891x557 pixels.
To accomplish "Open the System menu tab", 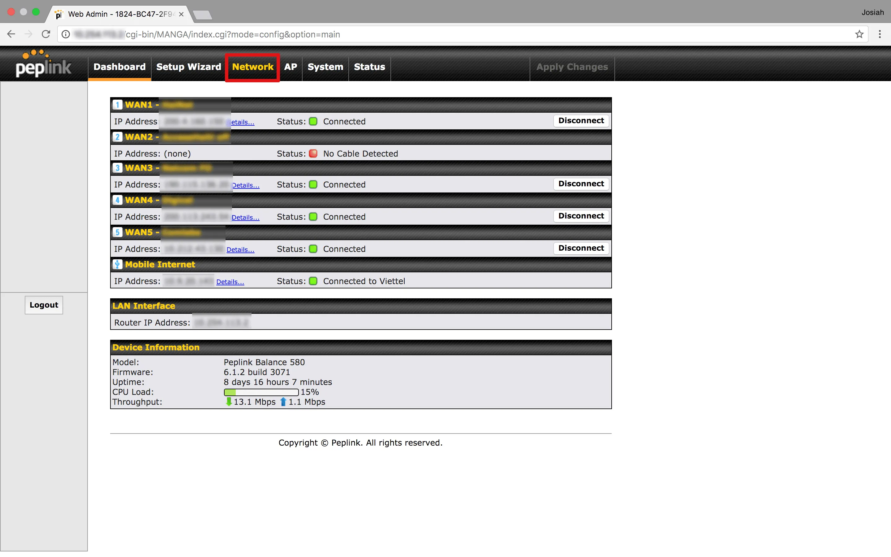I will [325, 67].
